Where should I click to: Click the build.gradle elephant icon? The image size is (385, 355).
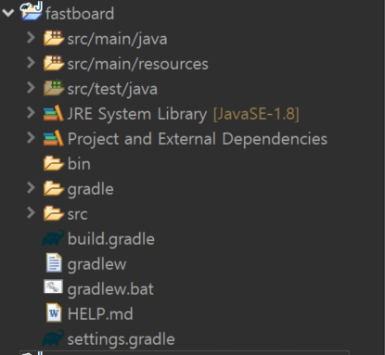tap(54, 238)
